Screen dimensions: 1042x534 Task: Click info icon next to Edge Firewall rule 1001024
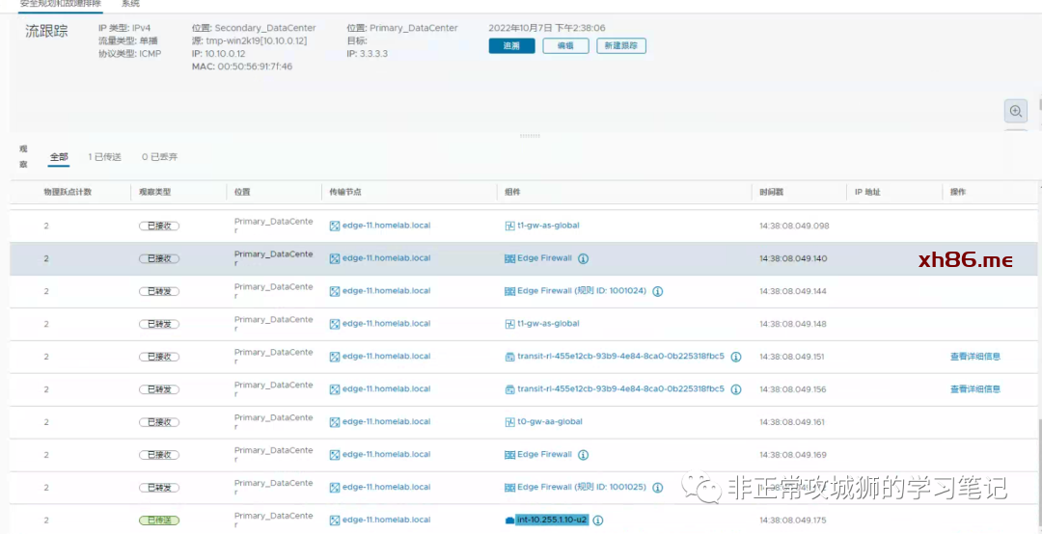click(x=657, y=291)
